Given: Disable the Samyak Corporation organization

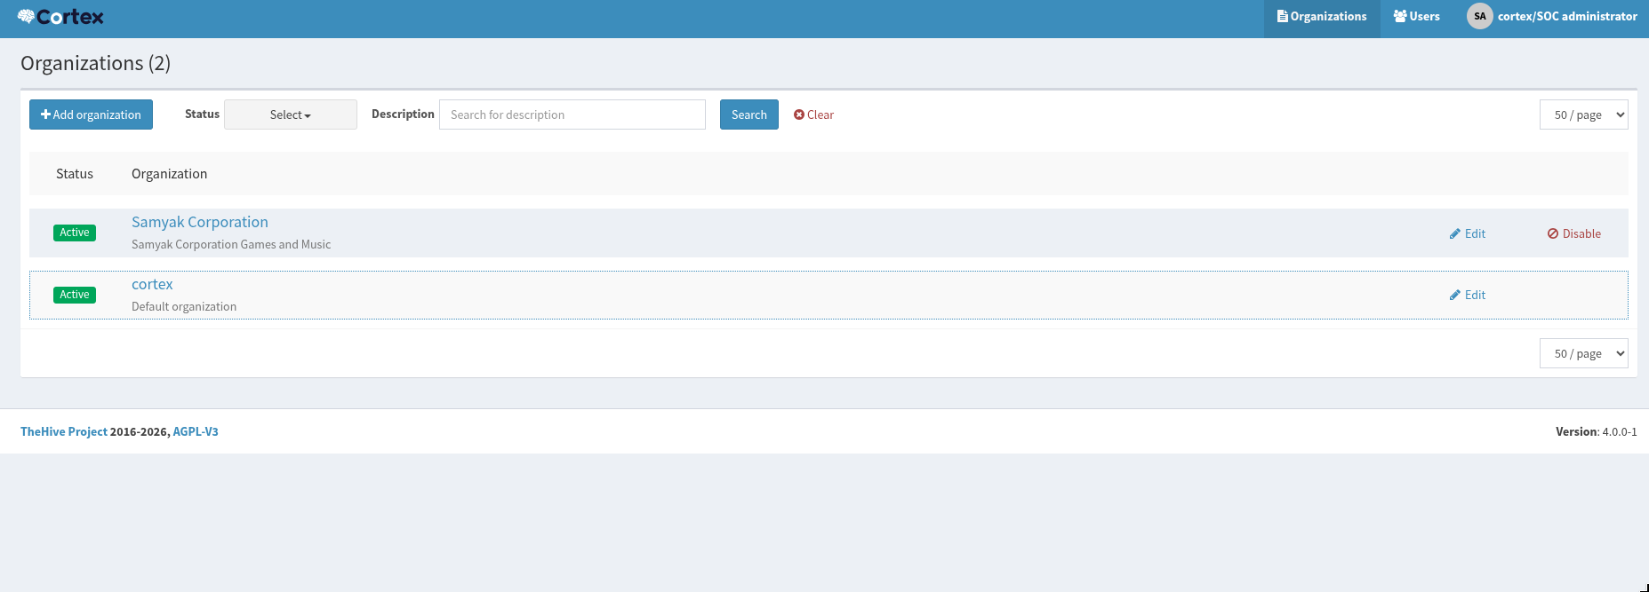Looking at the screenshot, I should [x=1574, y=233].
